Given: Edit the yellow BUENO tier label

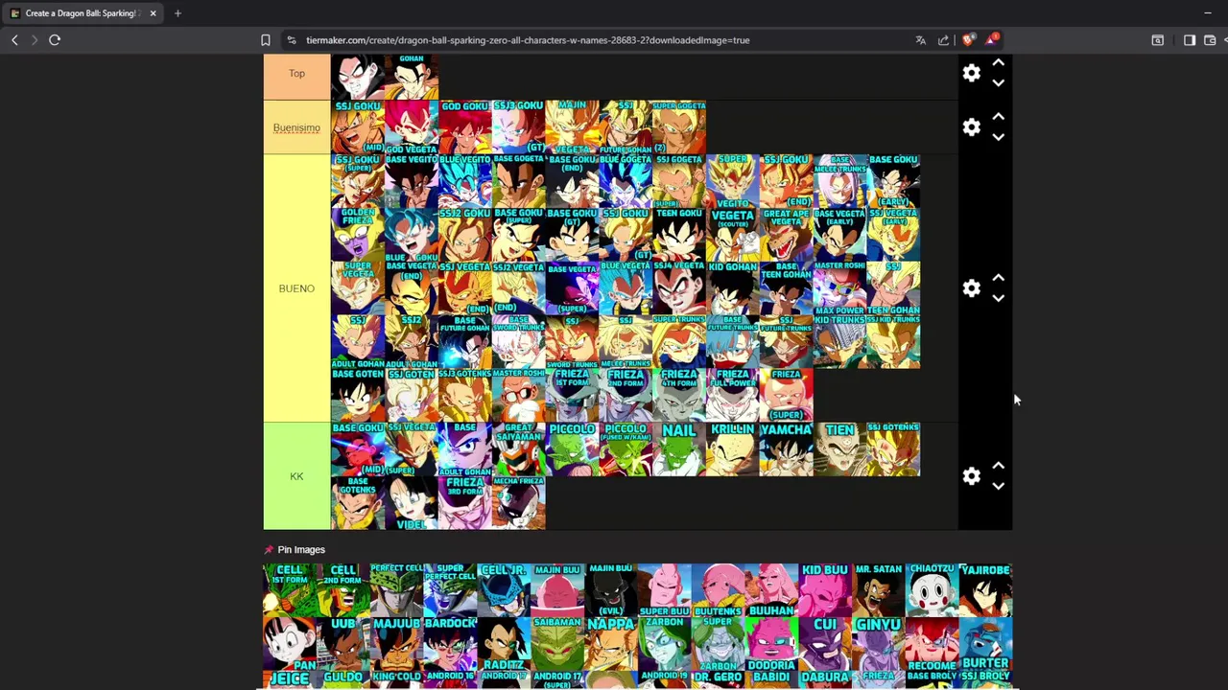Looking at the screenshot, I should (x=296, y=288).
